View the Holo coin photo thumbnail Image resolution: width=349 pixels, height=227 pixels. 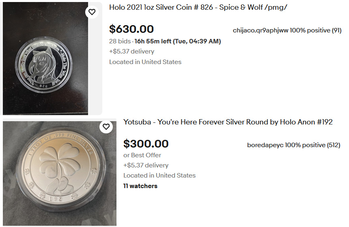pyautogui.click(x=45, y=59)
